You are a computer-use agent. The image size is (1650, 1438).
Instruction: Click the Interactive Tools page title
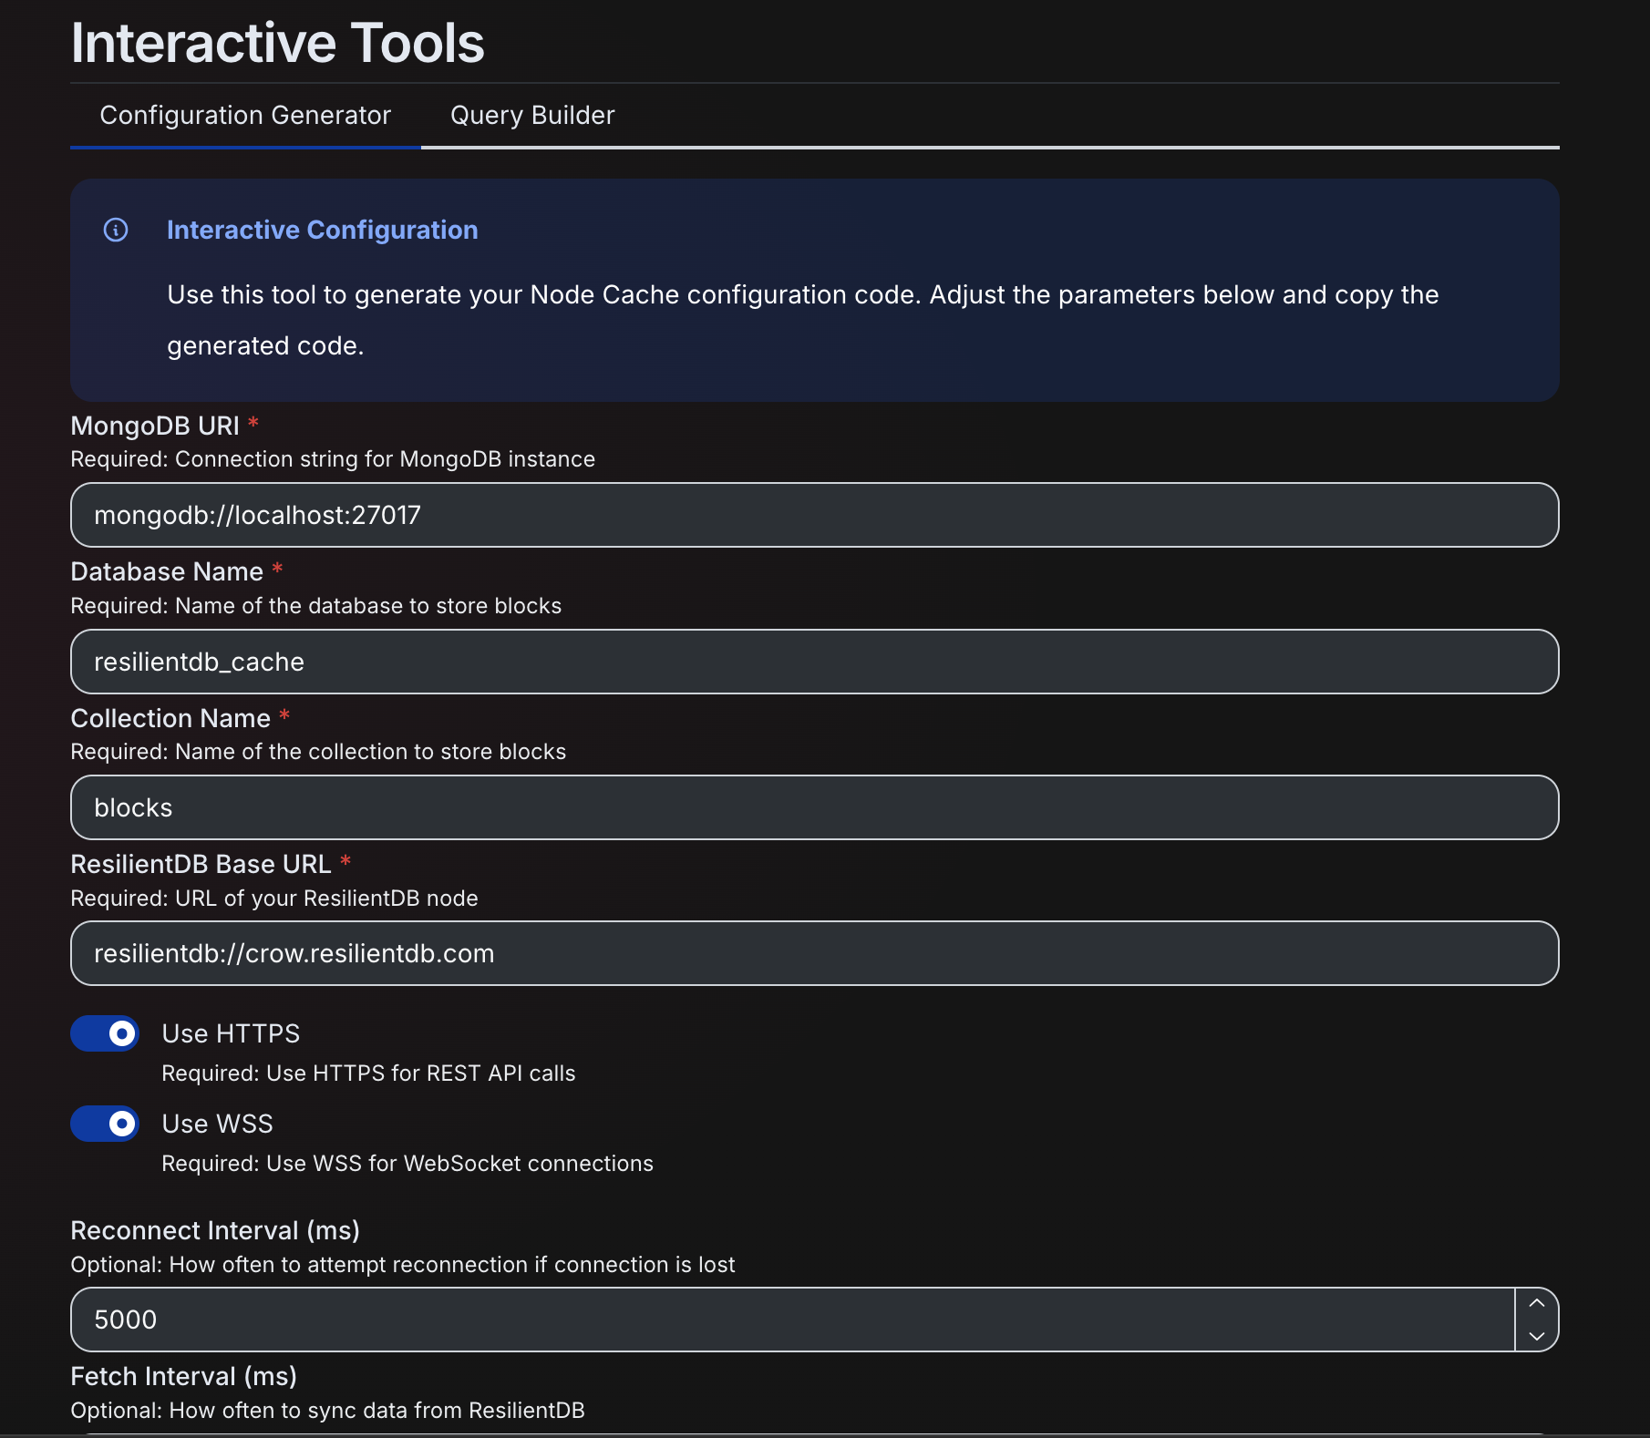(278, 43)
